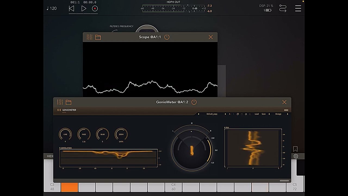Open the GonioMeter plugin options menu
This screenshot has height=196, width=348.
[286, 110]
